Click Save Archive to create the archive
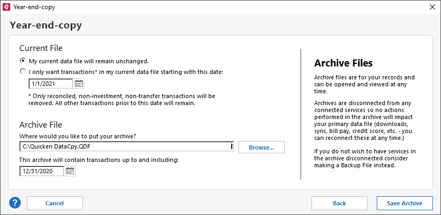 click(404, 203)
